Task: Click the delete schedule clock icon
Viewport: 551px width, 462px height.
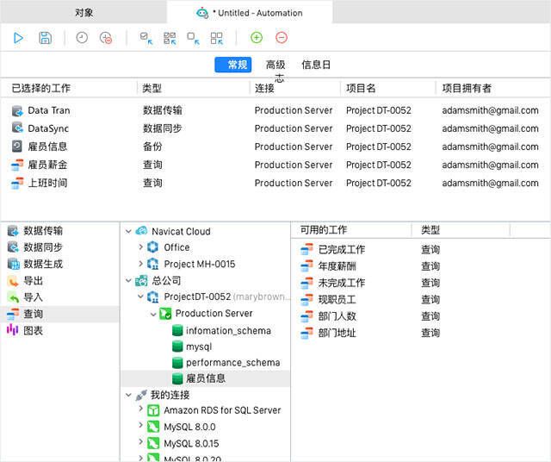Action: (x=106, y=38)
